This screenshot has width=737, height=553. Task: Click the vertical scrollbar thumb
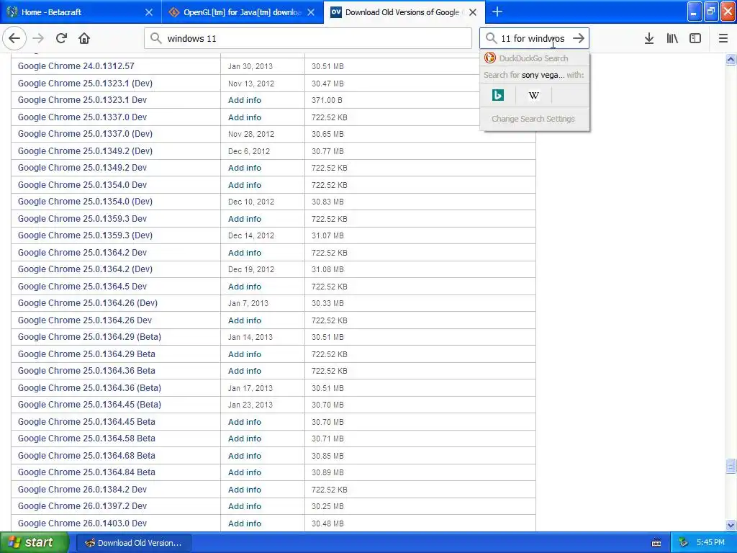point(731,466)
